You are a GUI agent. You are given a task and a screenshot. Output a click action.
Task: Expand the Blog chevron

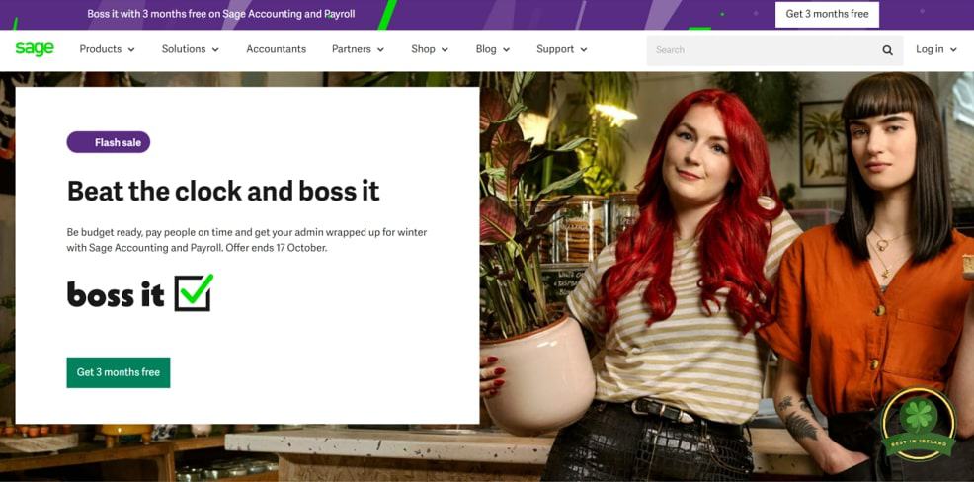coord(506,50)
